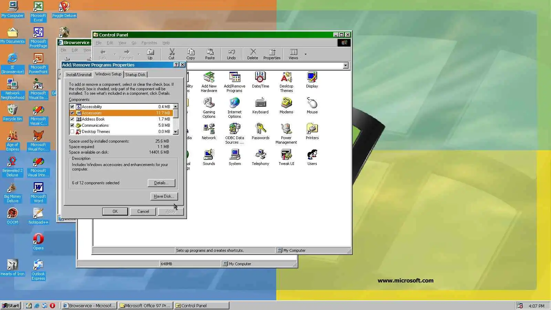Open the Views button dropdown arrow
This screenshot has height=310, width=551.
305,54
